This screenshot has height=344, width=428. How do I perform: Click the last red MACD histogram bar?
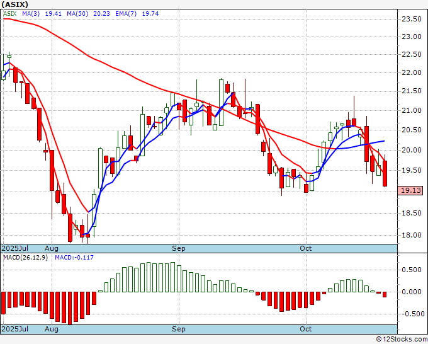tap(385, 295)
